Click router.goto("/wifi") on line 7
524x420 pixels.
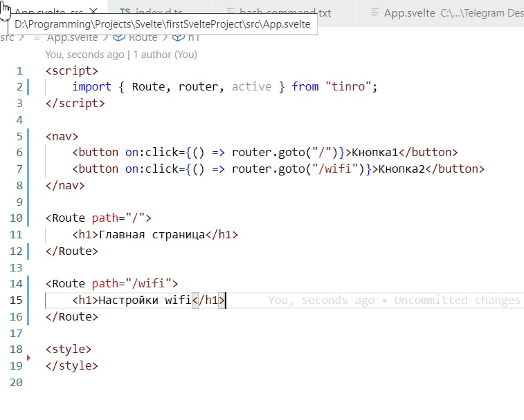[x=298, y=169]
